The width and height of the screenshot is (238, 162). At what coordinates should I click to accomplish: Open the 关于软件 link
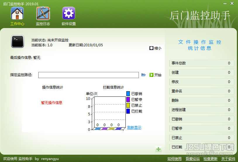(228, 159)
